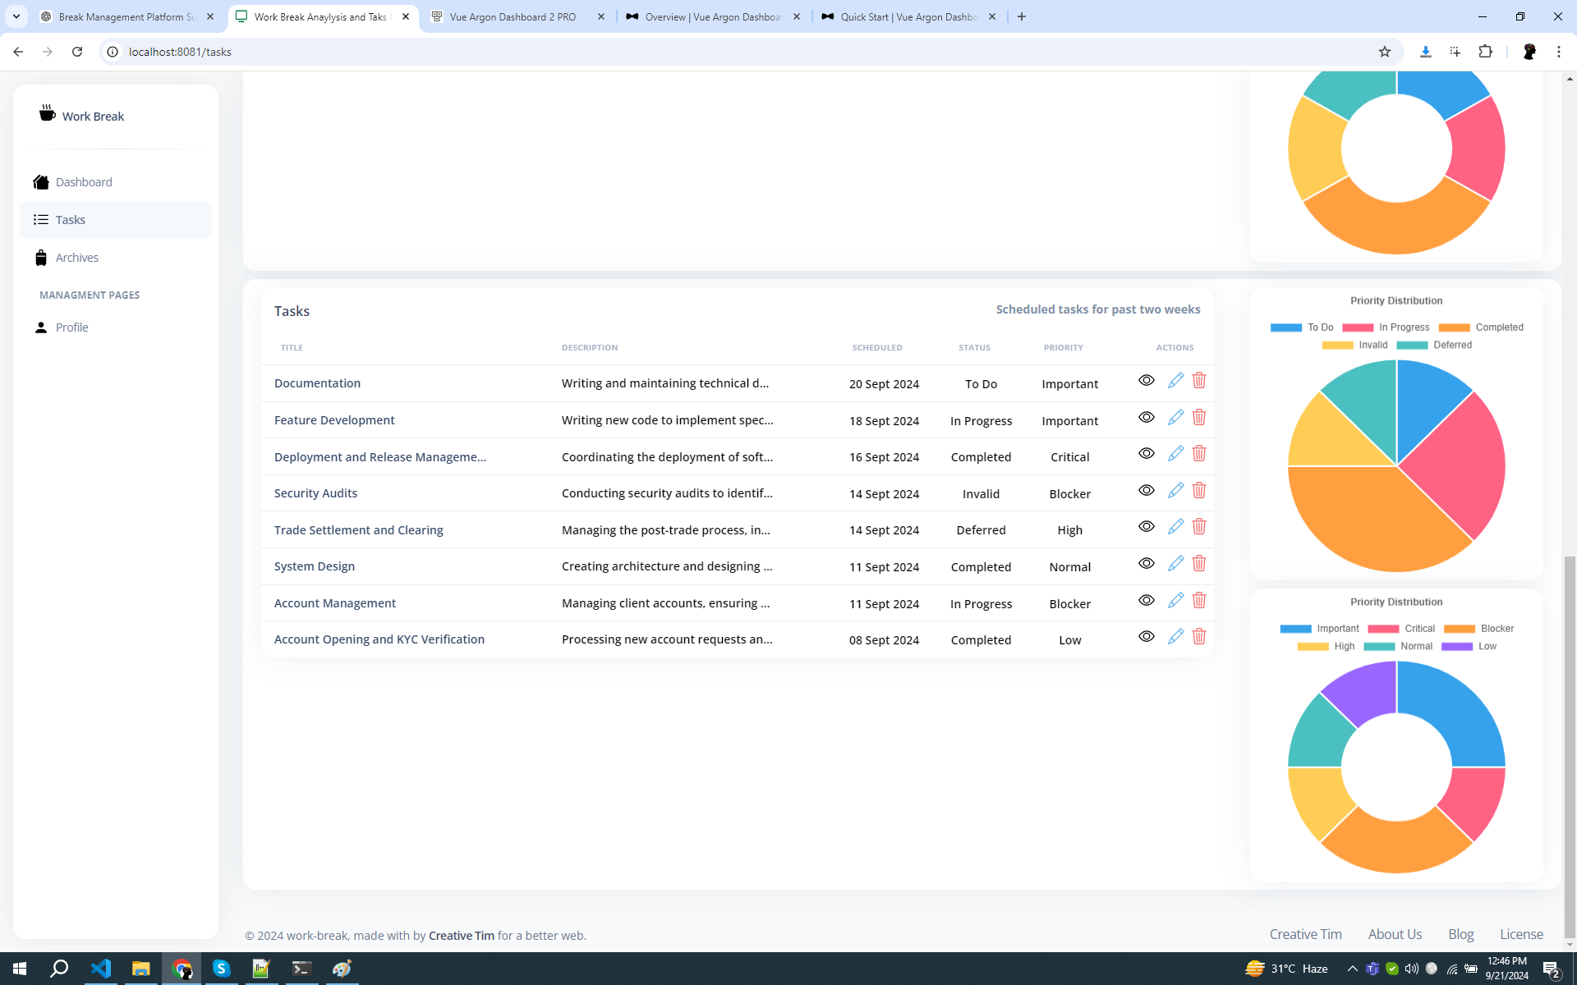This screenshot has width=1577, height=985.
Task: Reload the localhost tasks page
Action: 77,52
